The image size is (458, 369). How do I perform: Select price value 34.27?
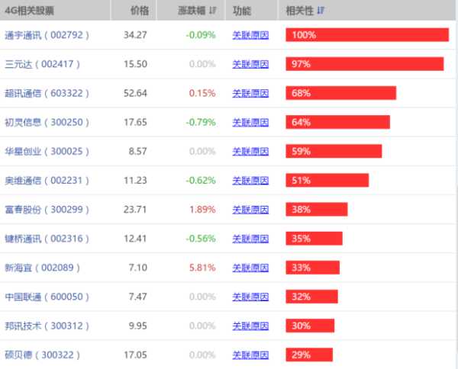135,35
